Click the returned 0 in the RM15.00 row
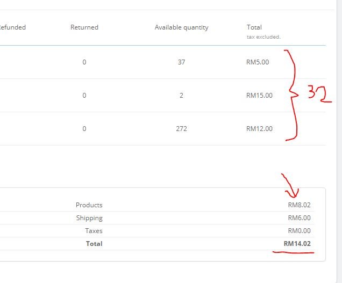Viewport: 342px width, 283px height. (84, 96)
